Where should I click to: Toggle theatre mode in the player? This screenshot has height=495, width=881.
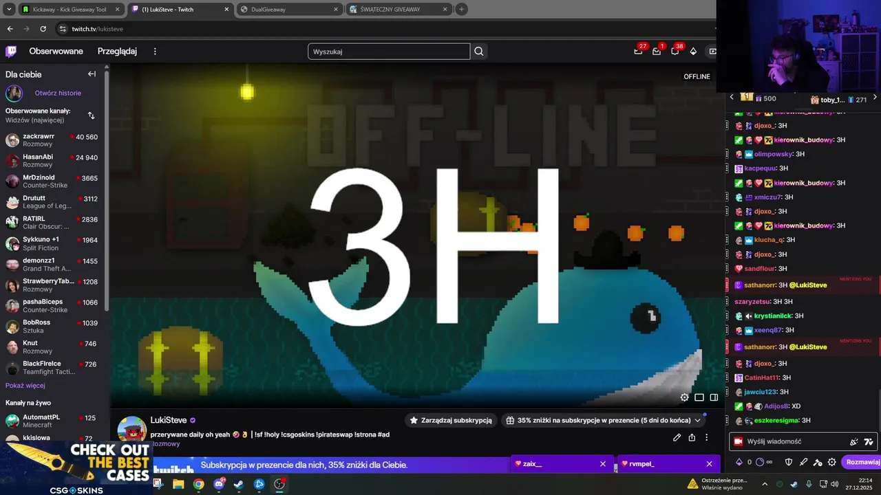pos(699,397)
